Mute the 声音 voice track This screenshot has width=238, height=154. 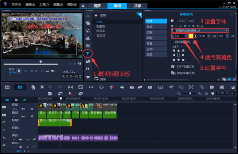21,139
